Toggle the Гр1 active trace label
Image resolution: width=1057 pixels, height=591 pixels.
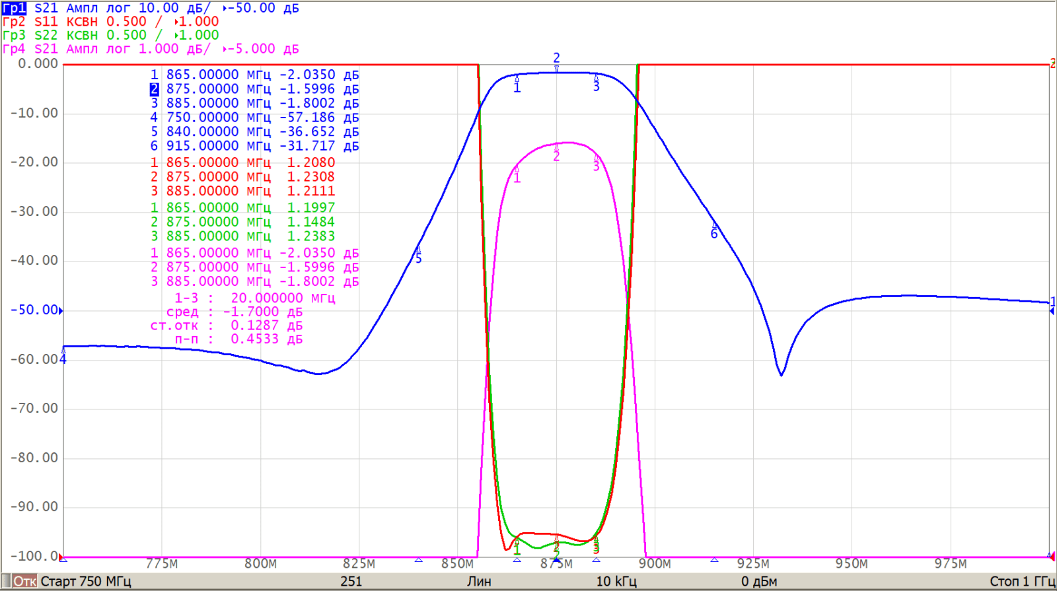click(x=14, y=8)
